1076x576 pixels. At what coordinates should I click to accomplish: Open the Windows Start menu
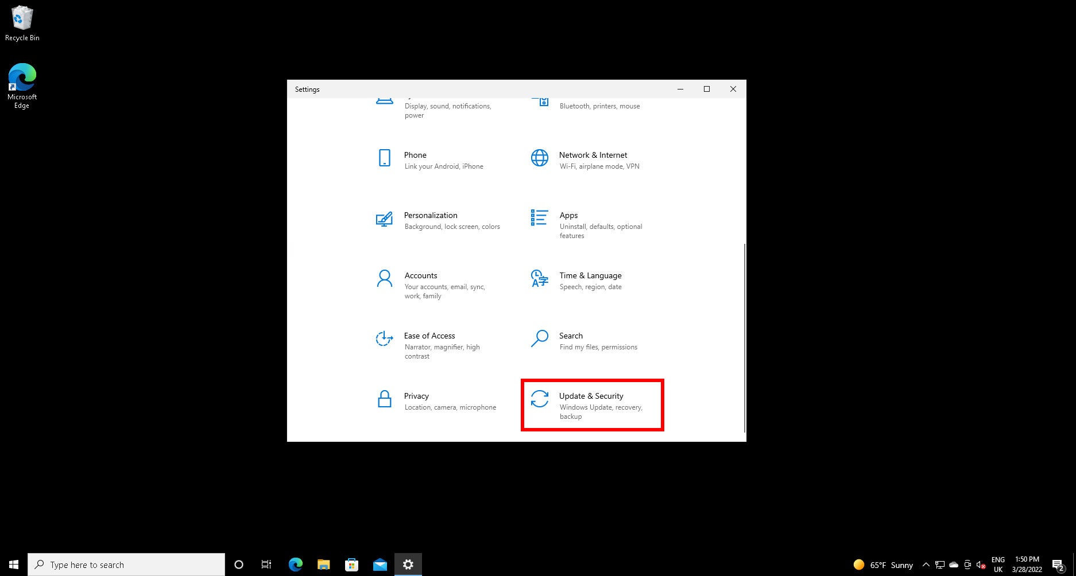pos(14,565)
